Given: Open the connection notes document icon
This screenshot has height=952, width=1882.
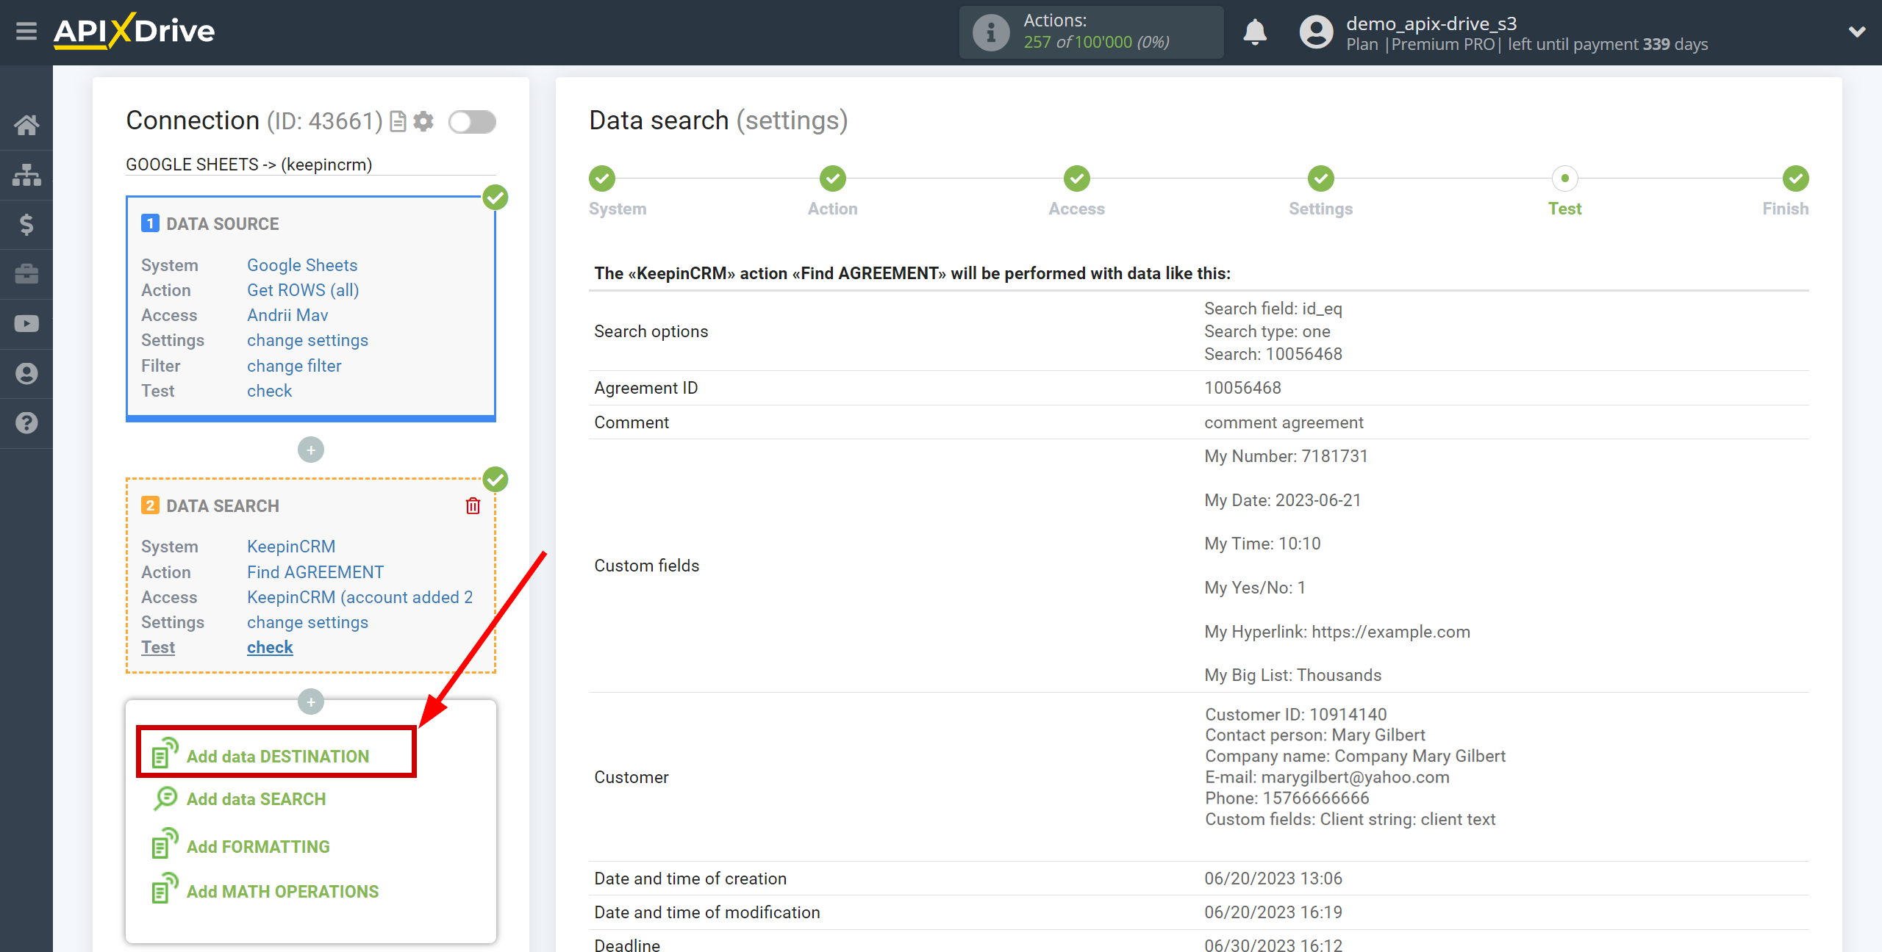Looking at the screenshot, I should [398, 121].
